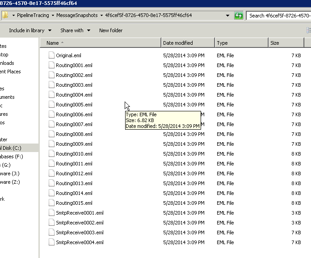The width and height of the screenshot is (311, 258).
Task: Change the view using the view options icon
Action: pos(309,30)
